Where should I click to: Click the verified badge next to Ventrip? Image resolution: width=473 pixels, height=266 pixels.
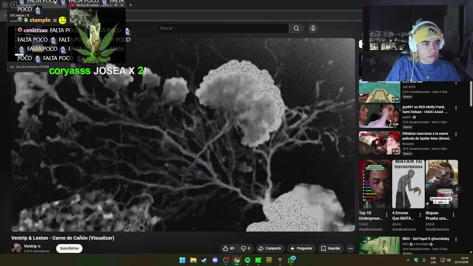pos(39,246)
